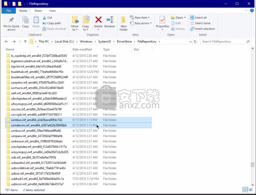
Task: Click the Search FileRepository box
Action: pyautogui.click(x=226, y=42)
